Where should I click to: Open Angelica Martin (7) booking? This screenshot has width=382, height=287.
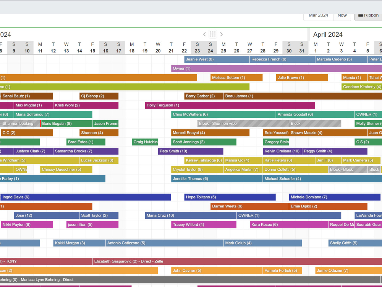coord(243,170)
